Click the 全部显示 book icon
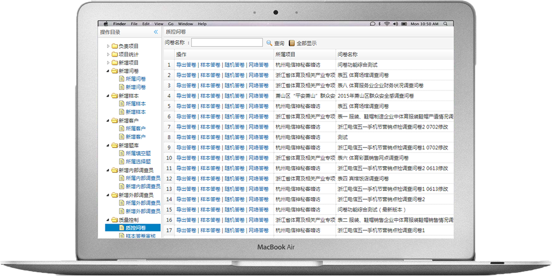The height and width of the screenshot is (276, 552). (292, 43)
